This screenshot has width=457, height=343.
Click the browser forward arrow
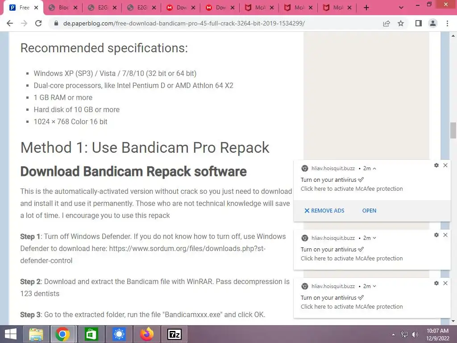click(24, 23)
